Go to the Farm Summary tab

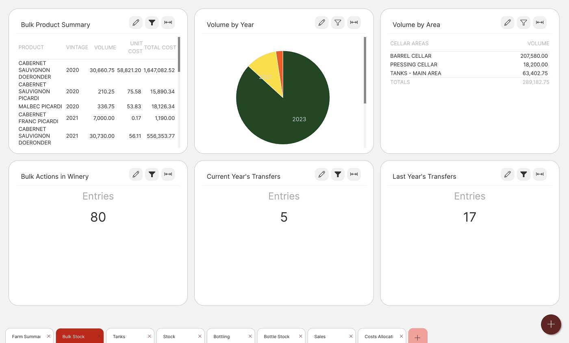click(26, 336)
